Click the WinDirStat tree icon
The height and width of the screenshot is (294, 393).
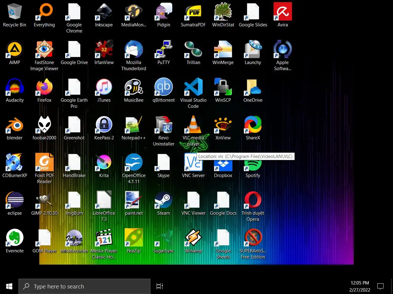(223, 12)
